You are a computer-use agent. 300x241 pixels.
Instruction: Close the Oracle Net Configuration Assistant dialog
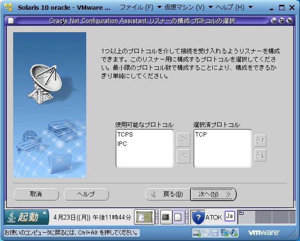[289, 20]
